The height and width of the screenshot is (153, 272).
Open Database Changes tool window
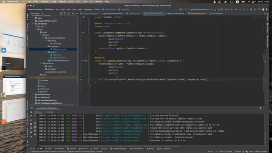[x=119, y=149]
